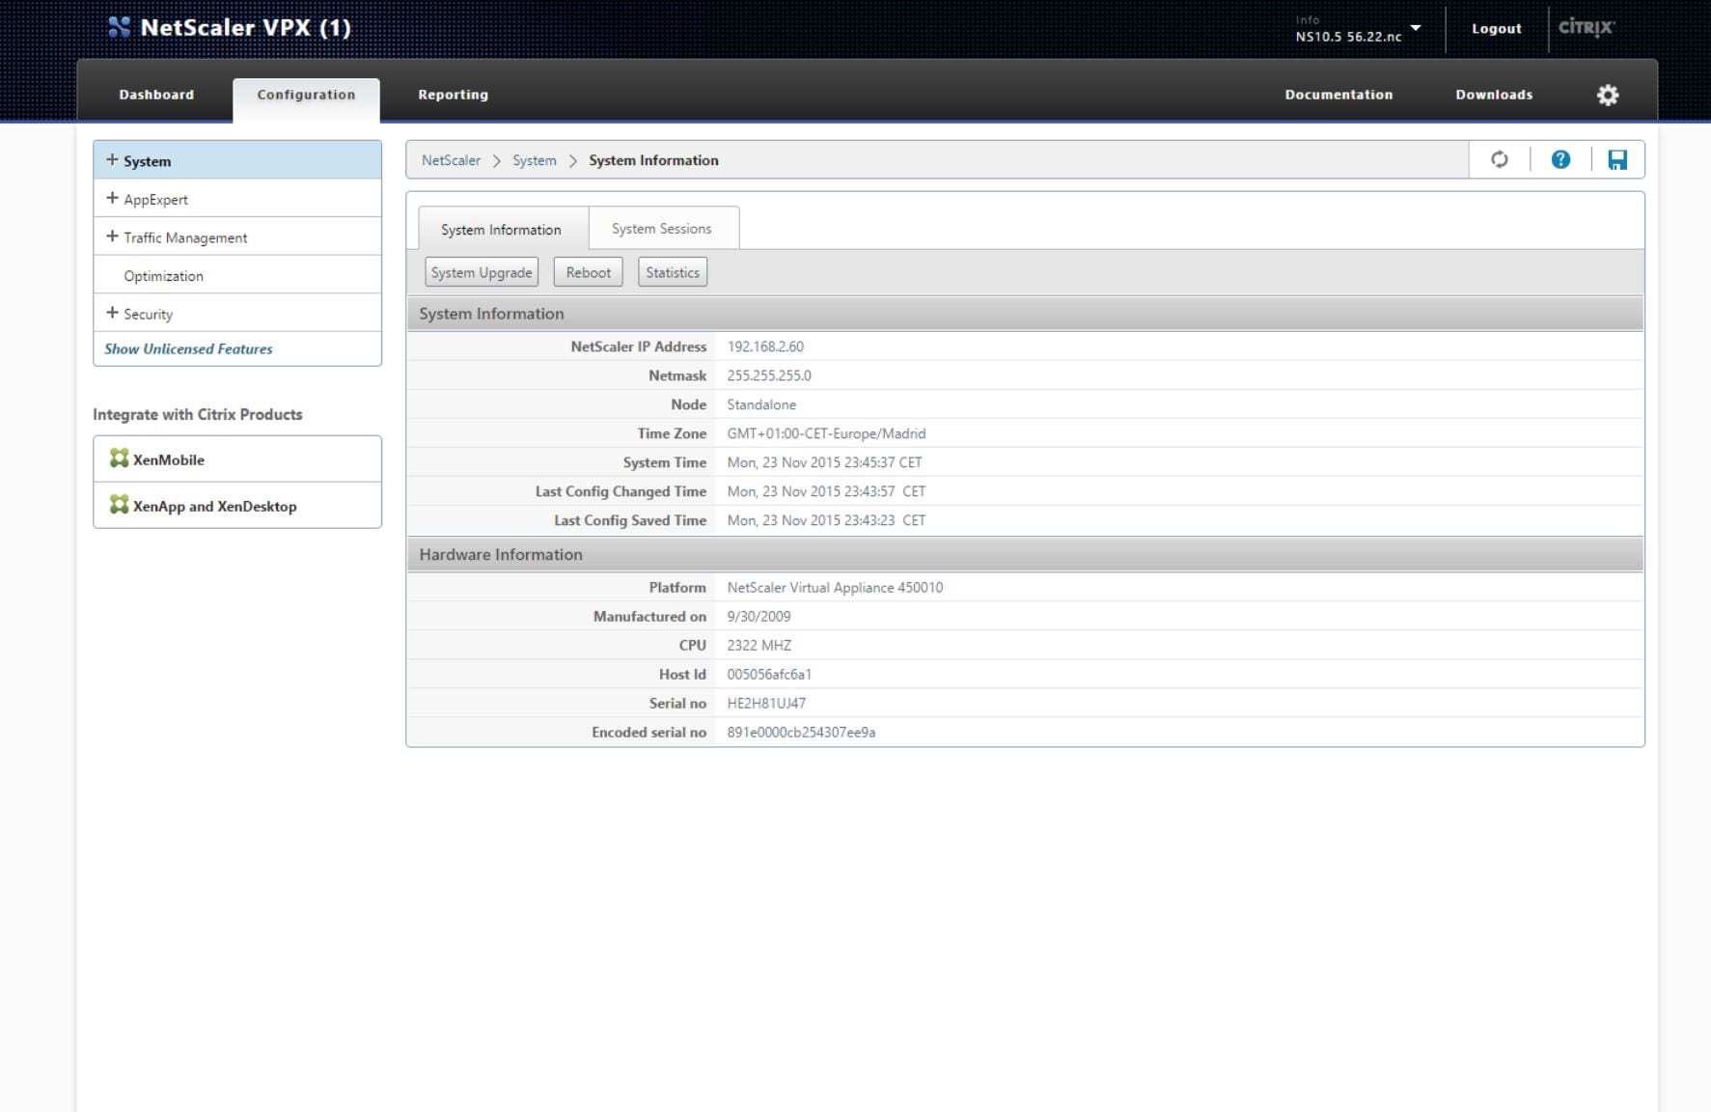The width and height of the screenshot is (1711, 1112).
Task: Click the Citrix logo in the header
Action: pos(1587,28)
